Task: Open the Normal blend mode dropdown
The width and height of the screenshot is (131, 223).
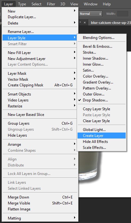Action: pos(90,14)
